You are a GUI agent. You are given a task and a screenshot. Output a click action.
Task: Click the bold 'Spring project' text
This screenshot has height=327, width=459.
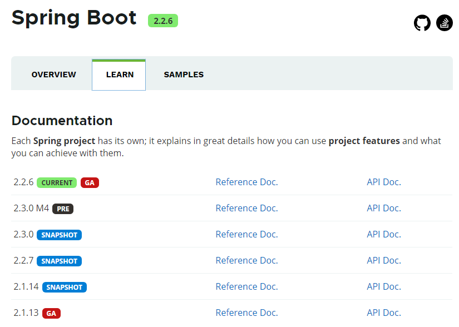coord(64,141)
